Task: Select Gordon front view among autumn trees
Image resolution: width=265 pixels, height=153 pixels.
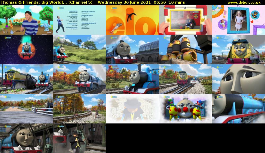Action: pyautogui.click(x=79, y=79)
